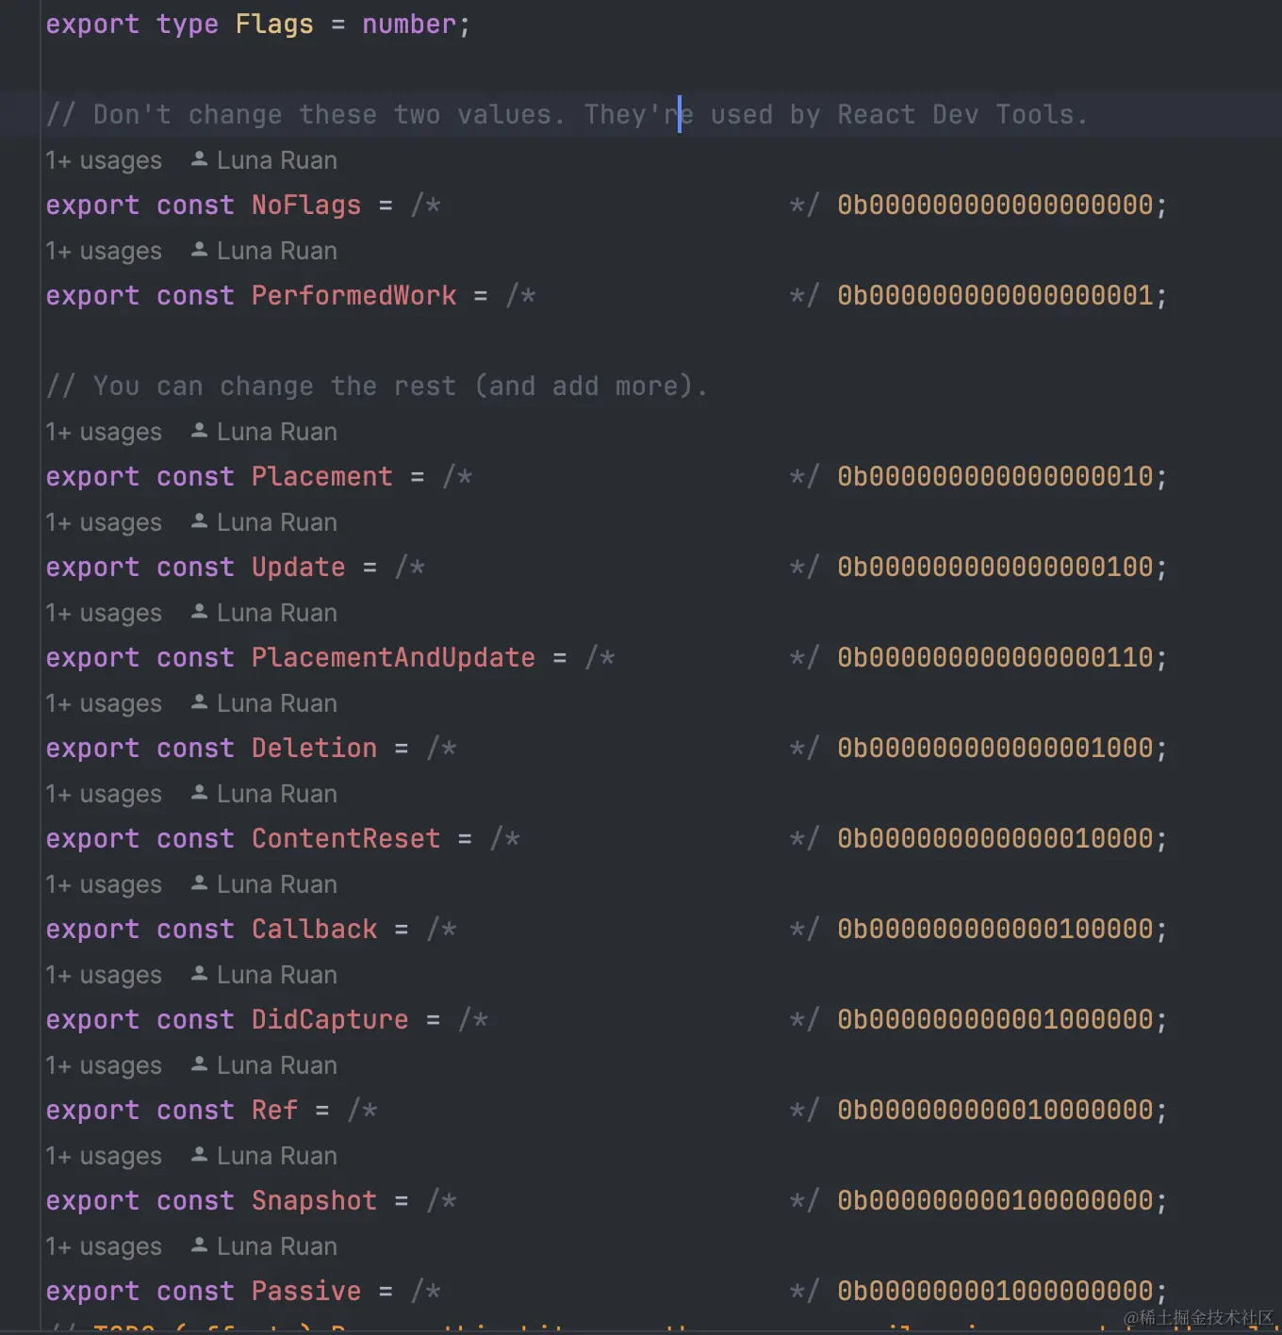Click the author person icon above Placement
The image size is (1282, 1335).
click(x=199, y=431)
